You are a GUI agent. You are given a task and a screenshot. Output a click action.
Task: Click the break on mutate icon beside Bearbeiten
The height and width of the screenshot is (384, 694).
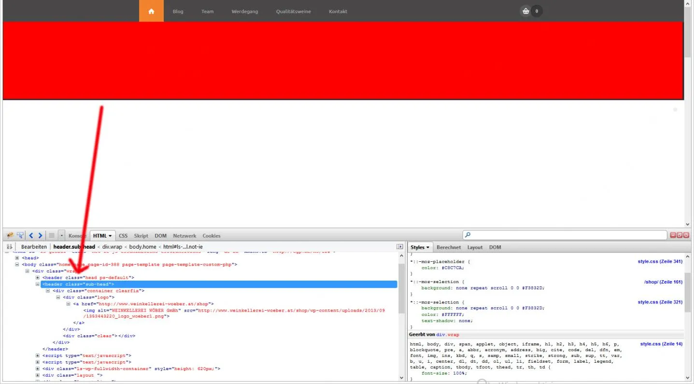(x=10, y=247)
